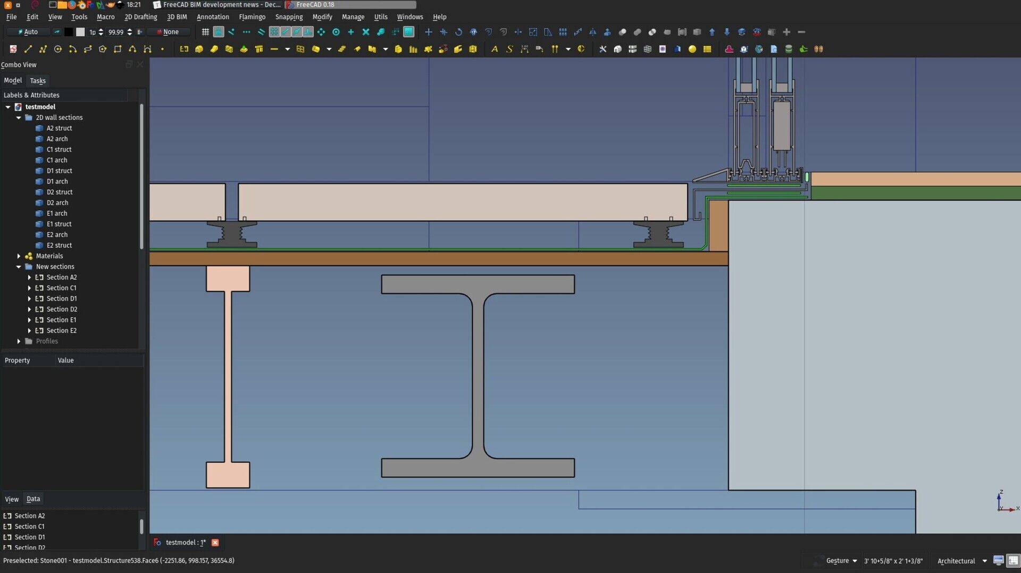The width and height of the screenshot is (1021, 573).
Task: Click the line color swatch in the Draft tray
Action: click(x=70, y=32)
